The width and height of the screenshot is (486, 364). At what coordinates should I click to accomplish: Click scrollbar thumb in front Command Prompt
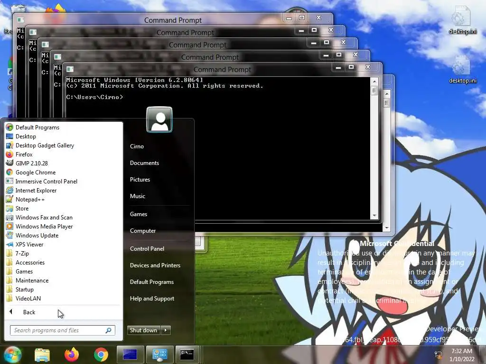point(374,91)
